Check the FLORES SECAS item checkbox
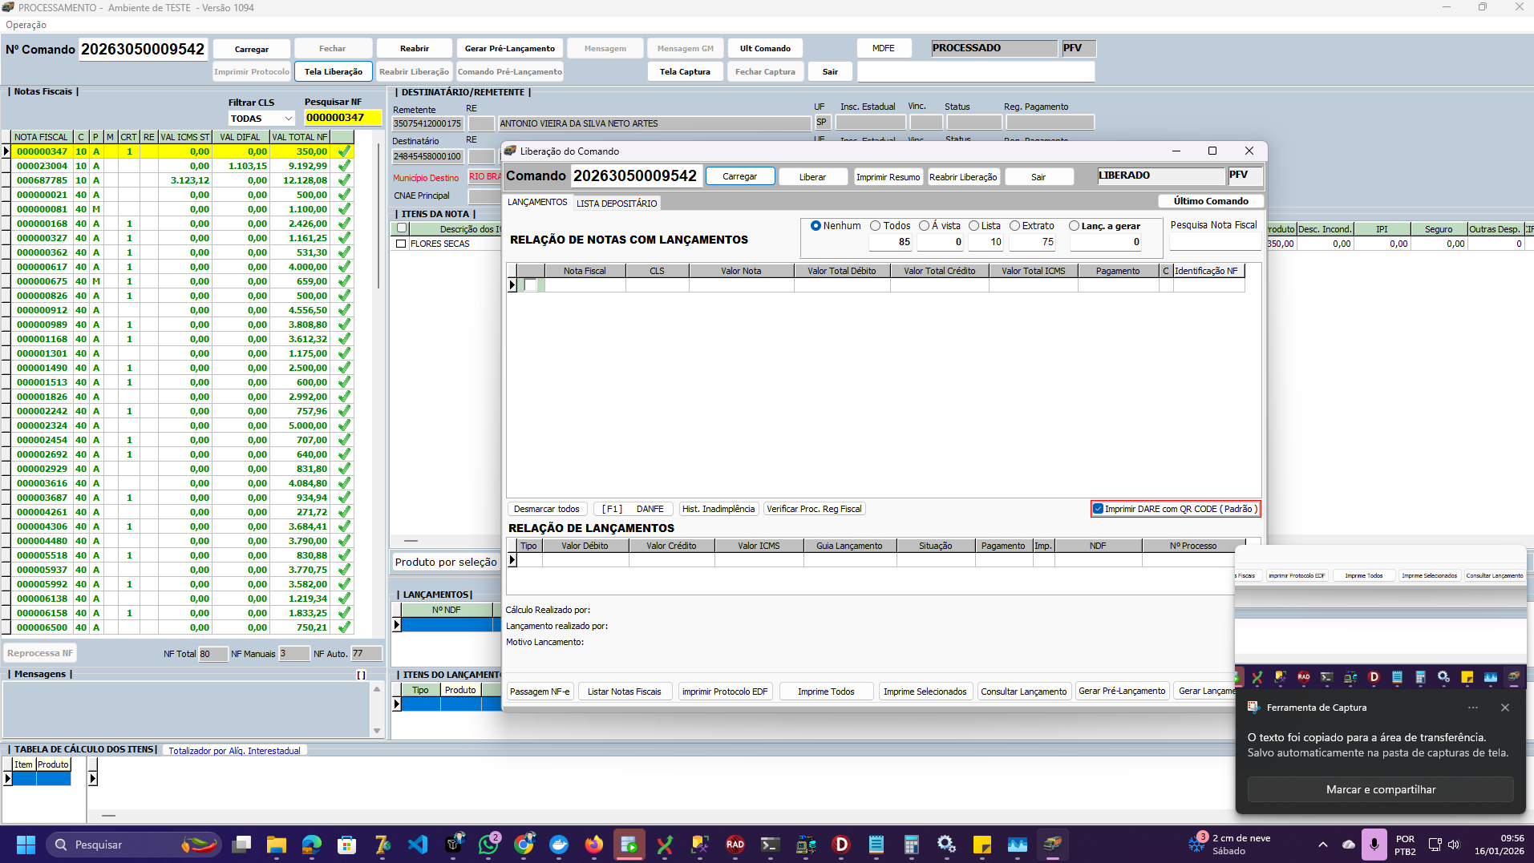The width and height of the screenshot is (1534, 863). click(401, 244)
